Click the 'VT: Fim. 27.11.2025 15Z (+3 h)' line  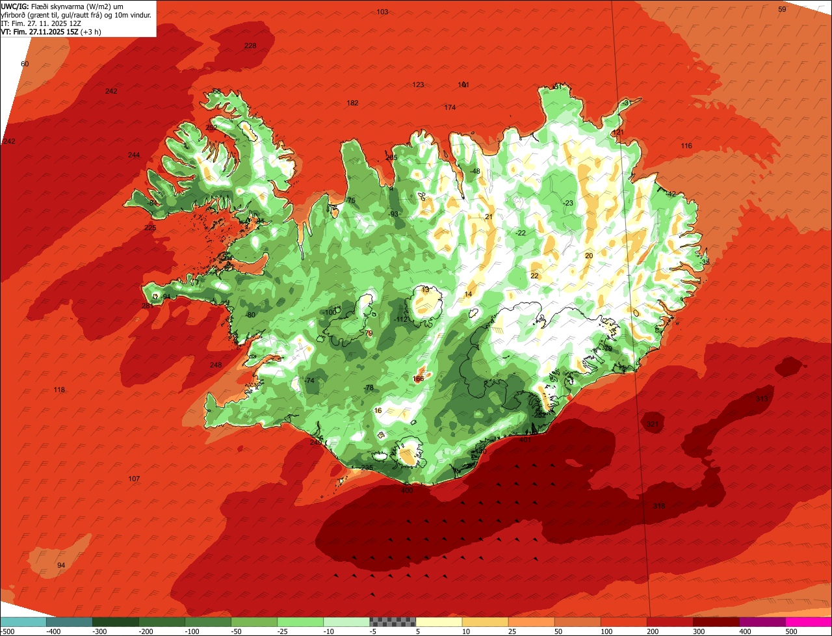point(51,32)
